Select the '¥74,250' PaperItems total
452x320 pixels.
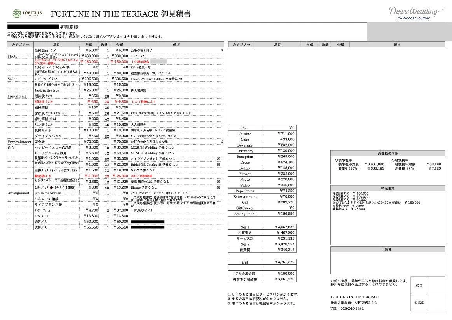click(x=287, y=191)
